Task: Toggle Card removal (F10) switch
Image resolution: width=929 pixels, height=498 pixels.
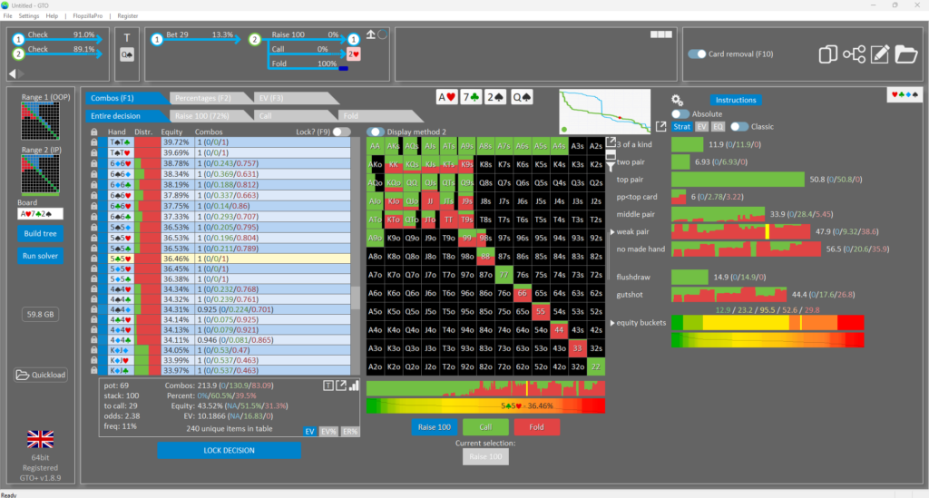Action: (x=697, y=54)
